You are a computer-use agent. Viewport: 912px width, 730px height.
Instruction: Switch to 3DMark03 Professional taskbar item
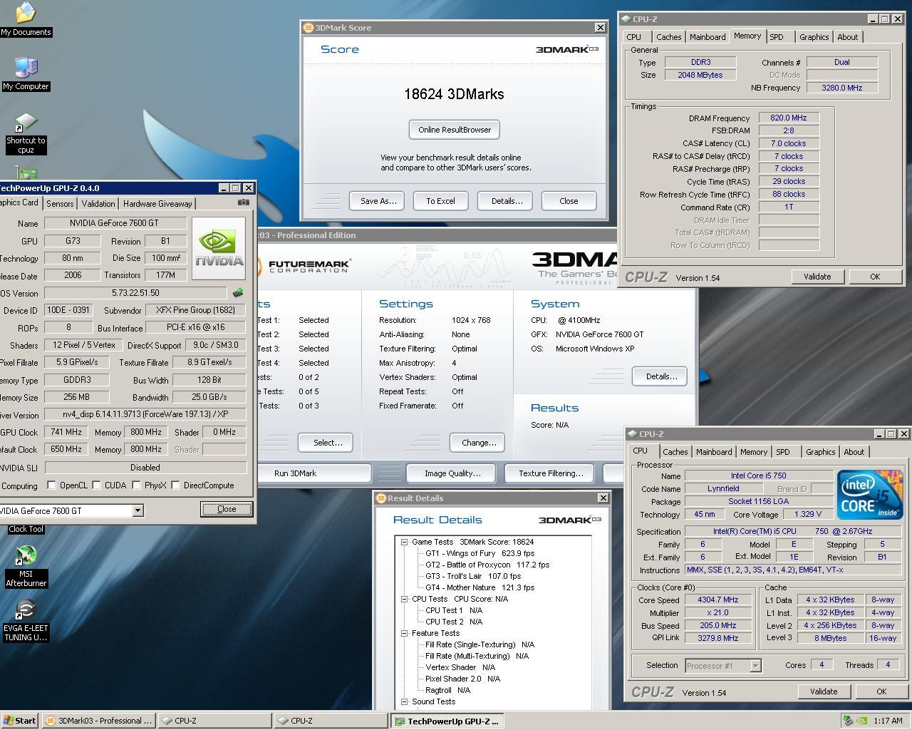[x=98, y=721]
